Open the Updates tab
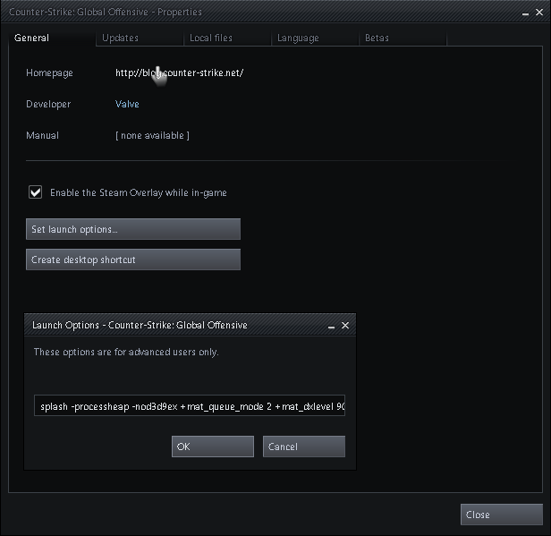551x536 pixels. [140, 38]
